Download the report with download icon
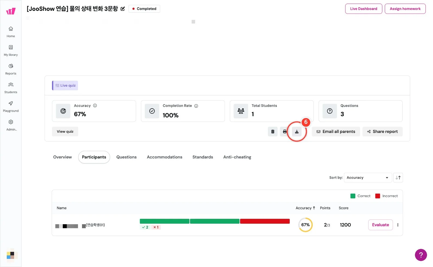Image resolution: width=433 pixels, height=267 pixels. pyautogui.click(x=297, y=132)
